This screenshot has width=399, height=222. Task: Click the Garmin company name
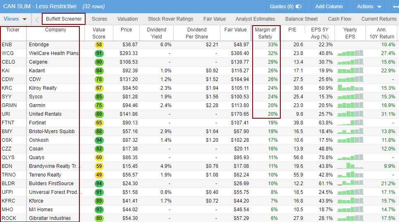[37, 105]
